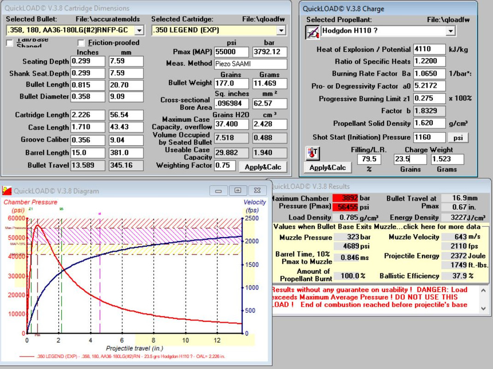Edit Charge Weight grams field 1.523
Image resolution: width=493 pixels, height=369 pixels.
click(x=447, y=159)
